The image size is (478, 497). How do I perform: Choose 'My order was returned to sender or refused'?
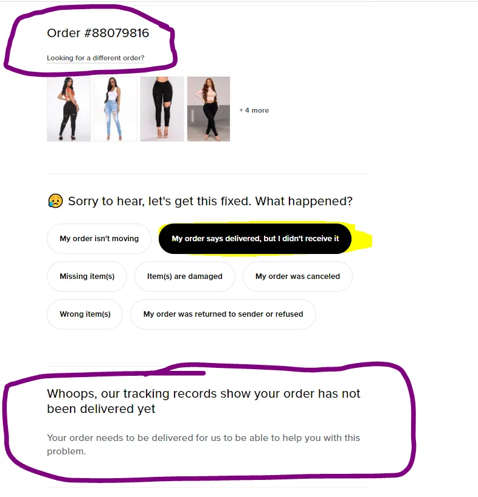[x=223, y=314]
